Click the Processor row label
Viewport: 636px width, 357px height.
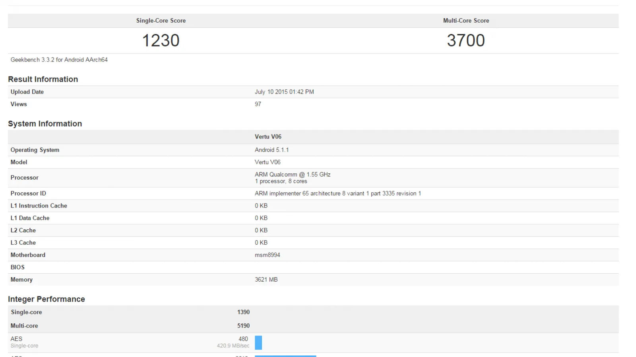(x=24, y=178)
